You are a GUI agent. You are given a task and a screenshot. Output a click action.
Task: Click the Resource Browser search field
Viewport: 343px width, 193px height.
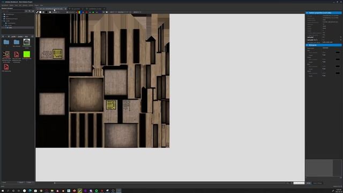[x=13, y=11]
